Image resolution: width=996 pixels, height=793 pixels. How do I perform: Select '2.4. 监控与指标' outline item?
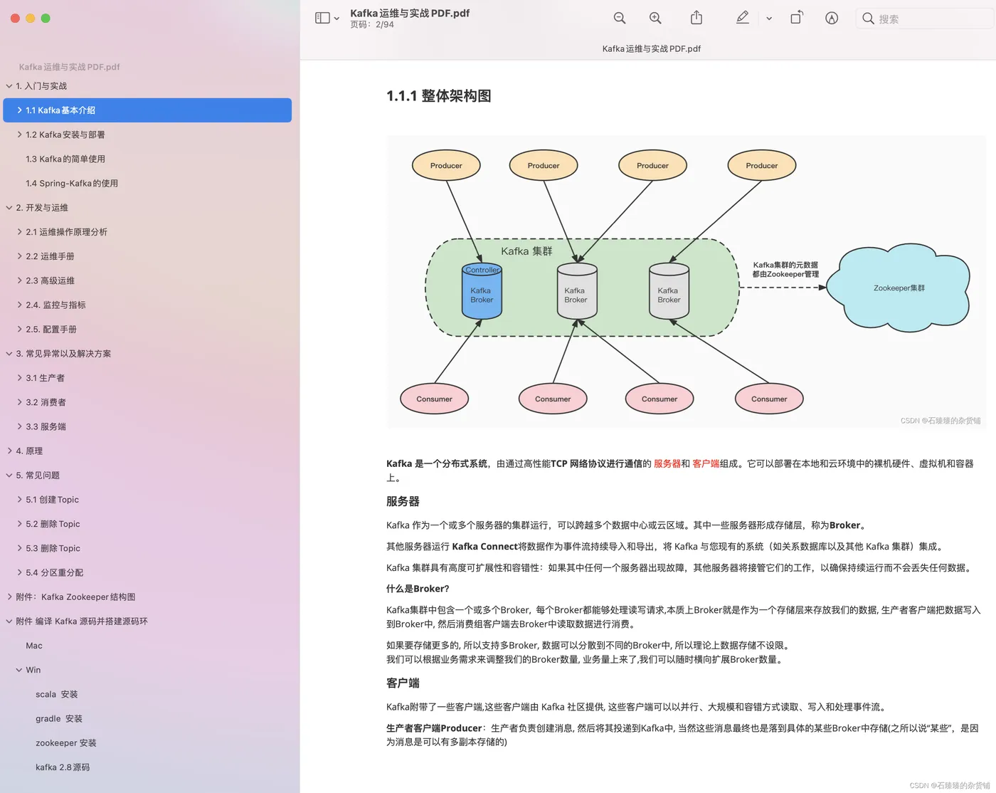55,305
